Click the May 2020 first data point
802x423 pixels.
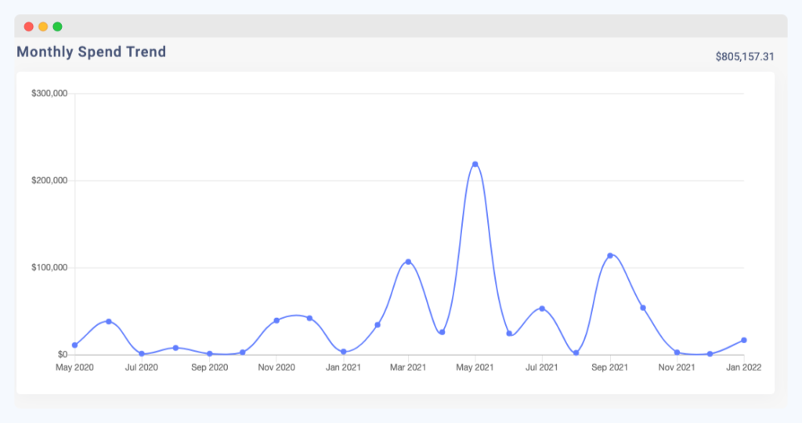(x=75, y=345)
